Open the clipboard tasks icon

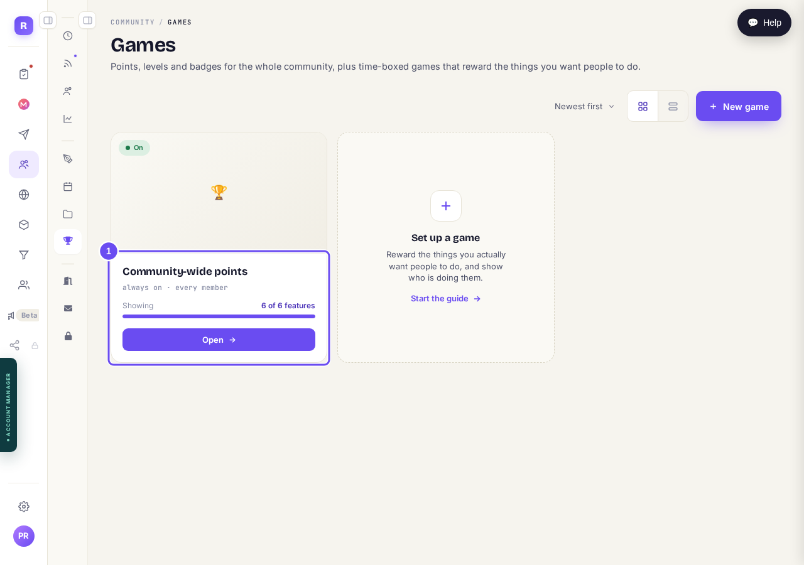click(24, 74)
